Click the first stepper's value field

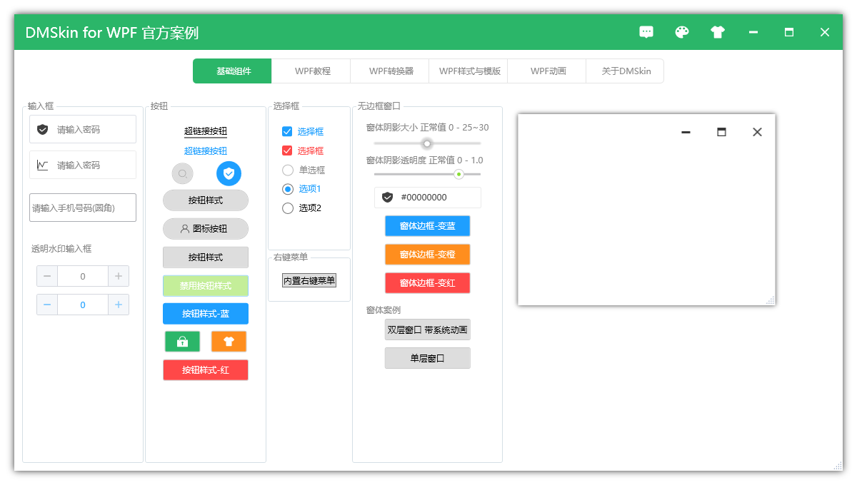[83, 276]
